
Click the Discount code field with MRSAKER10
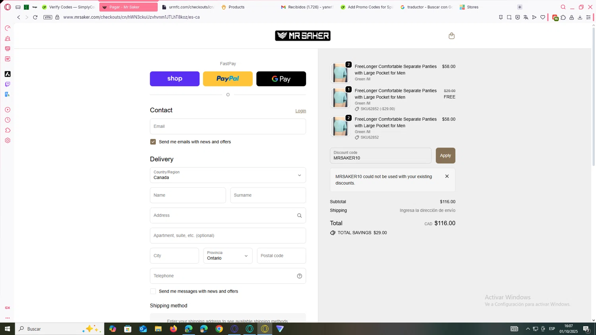pyautogui.click(x=380, y=156)
